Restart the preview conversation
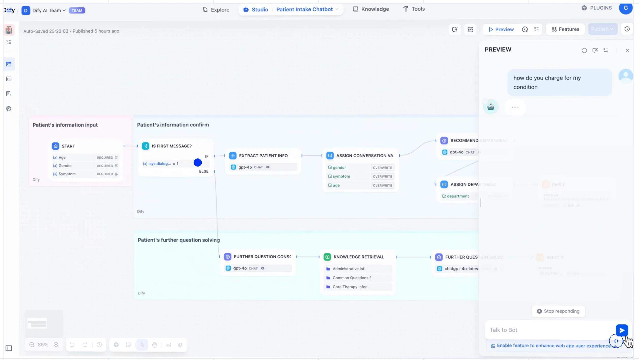The width and height of the screenshot is (639, 360). click(x=584, y=50)
